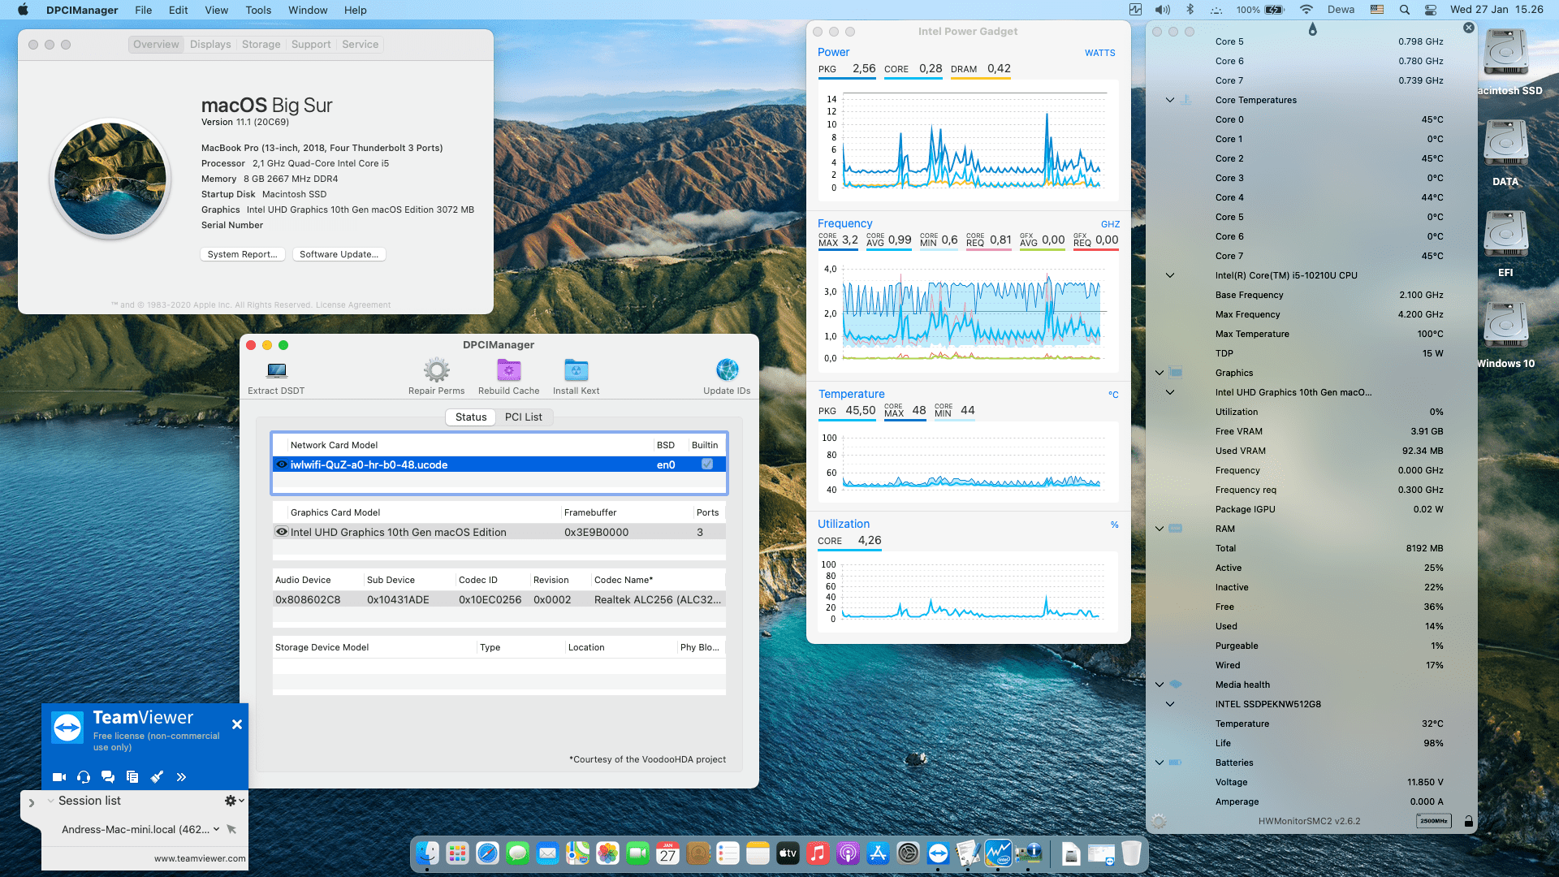Collapse the RAM section in HWMonitor
Screen dimensions: 1559x877
1160,529
